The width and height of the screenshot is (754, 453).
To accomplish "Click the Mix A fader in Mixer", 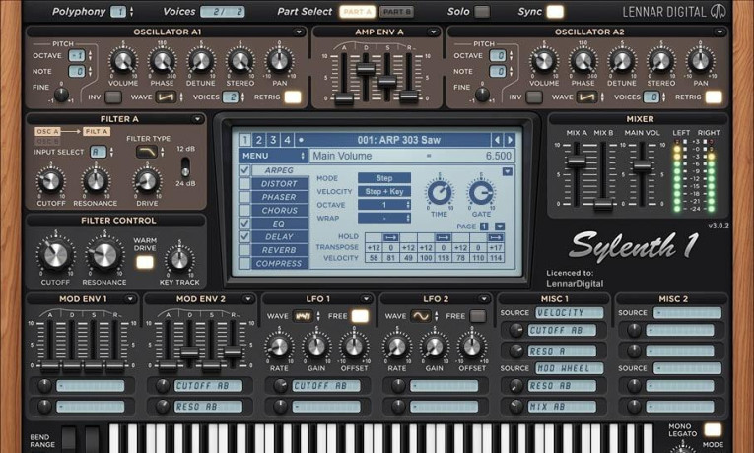I will (x=576, y=162).
